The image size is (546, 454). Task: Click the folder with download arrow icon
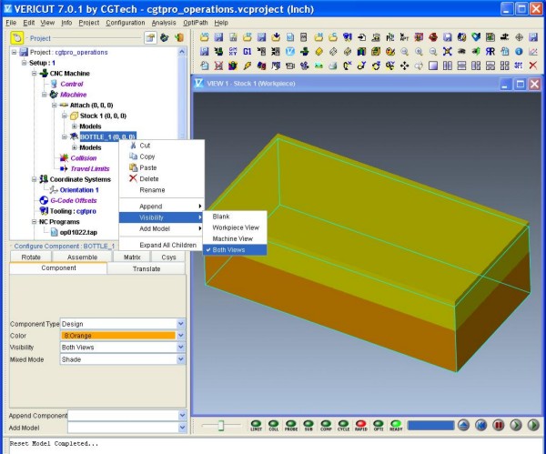click(276, 37)
